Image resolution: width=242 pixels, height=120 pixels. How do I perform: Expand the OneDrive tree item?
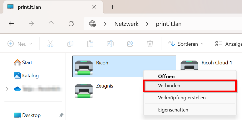click(x=7, y=89)
